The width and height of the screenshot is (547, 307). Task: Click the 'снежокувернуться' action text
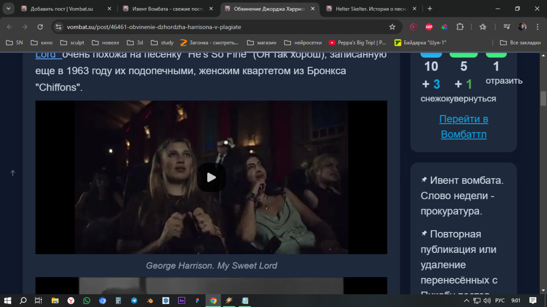point(458,99)
